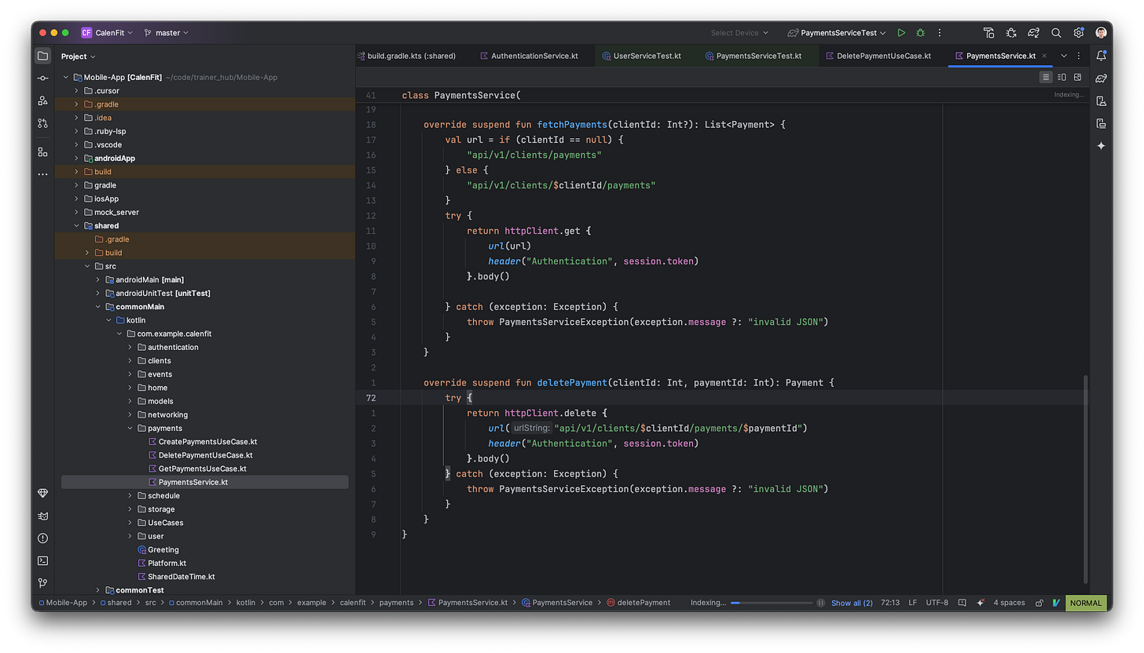Switch to DeletePaymentUseCase.kt tab

click(x=883, y=56)
